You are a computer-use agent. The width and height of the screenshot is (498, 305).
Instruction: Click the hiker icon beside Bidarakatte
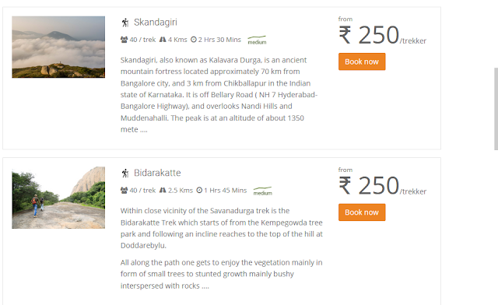tap(125, 174)
